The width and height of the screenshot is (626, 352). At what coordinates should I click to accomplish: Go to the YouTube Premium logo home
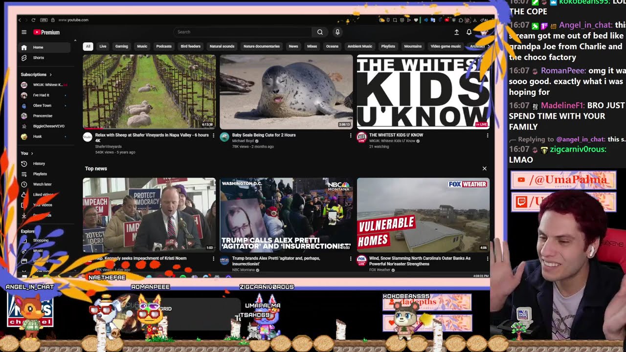pyautogui.click(x=46, y=32)
